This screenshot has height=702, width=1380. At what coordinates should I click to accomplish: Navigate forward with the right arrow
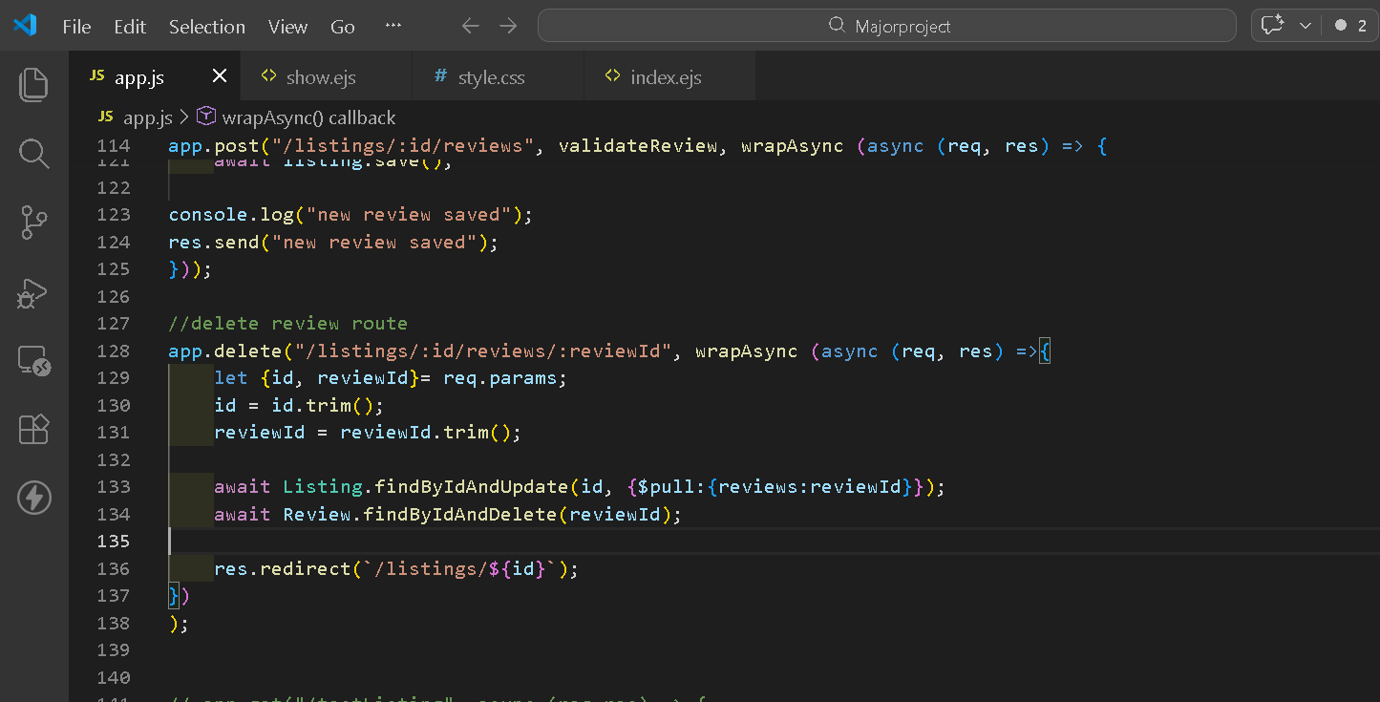pos(508,26)
